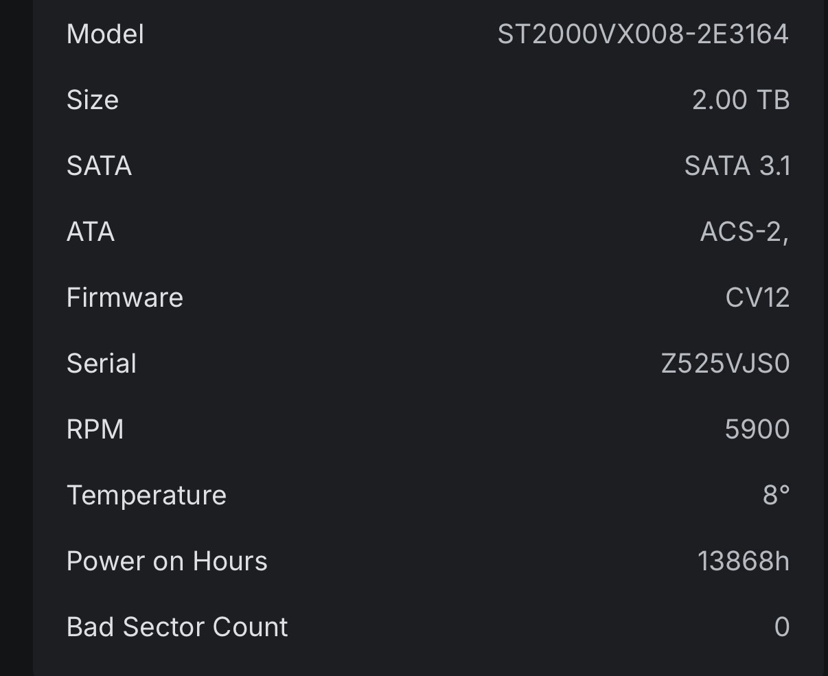828x676 pixels.
Task: Click the Serial label
Action: (102, 364)
